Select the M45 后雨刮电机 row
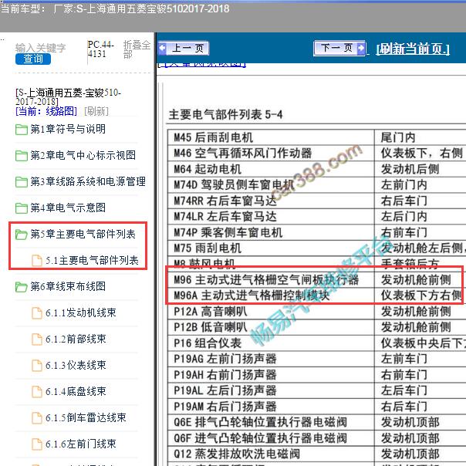Viewport: 466px width, 466px height. point(316,137)
